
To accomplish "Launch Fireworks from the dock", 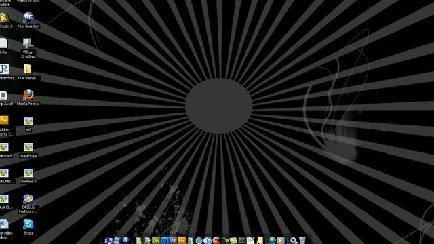I will point(182,240).
